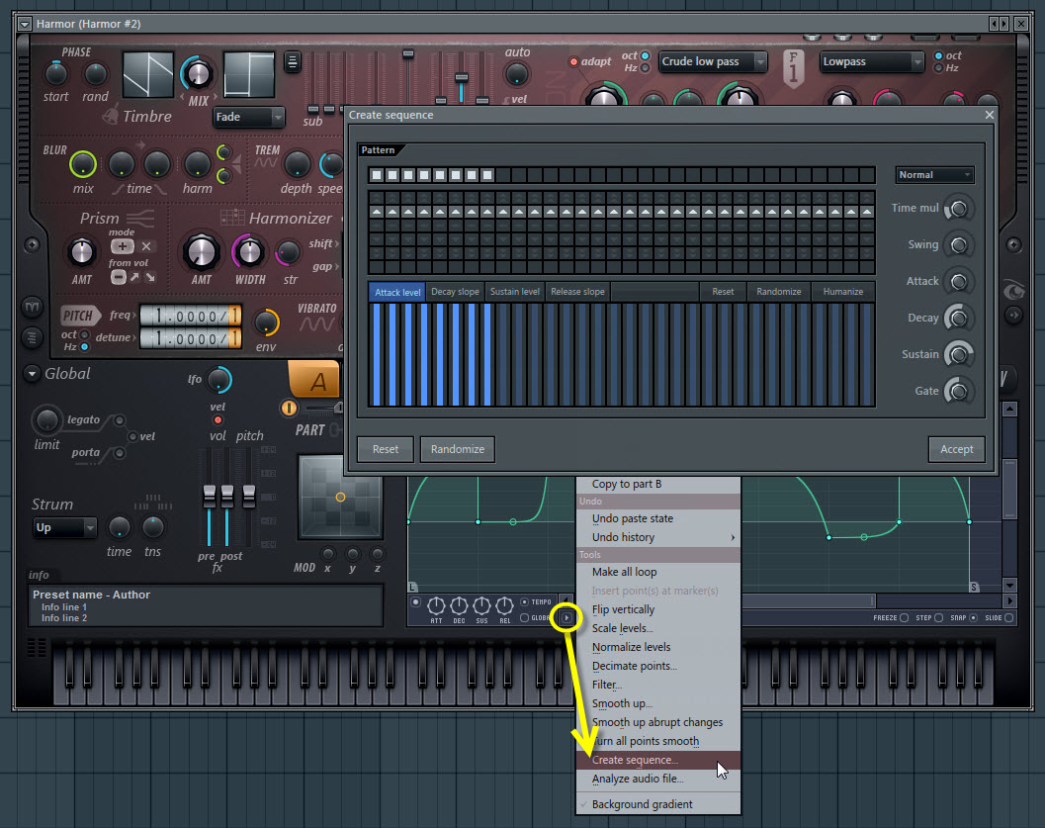Click the Strum tns knob
The height and width of the screenshot is (828, 1045).
(x=152, y=527)
